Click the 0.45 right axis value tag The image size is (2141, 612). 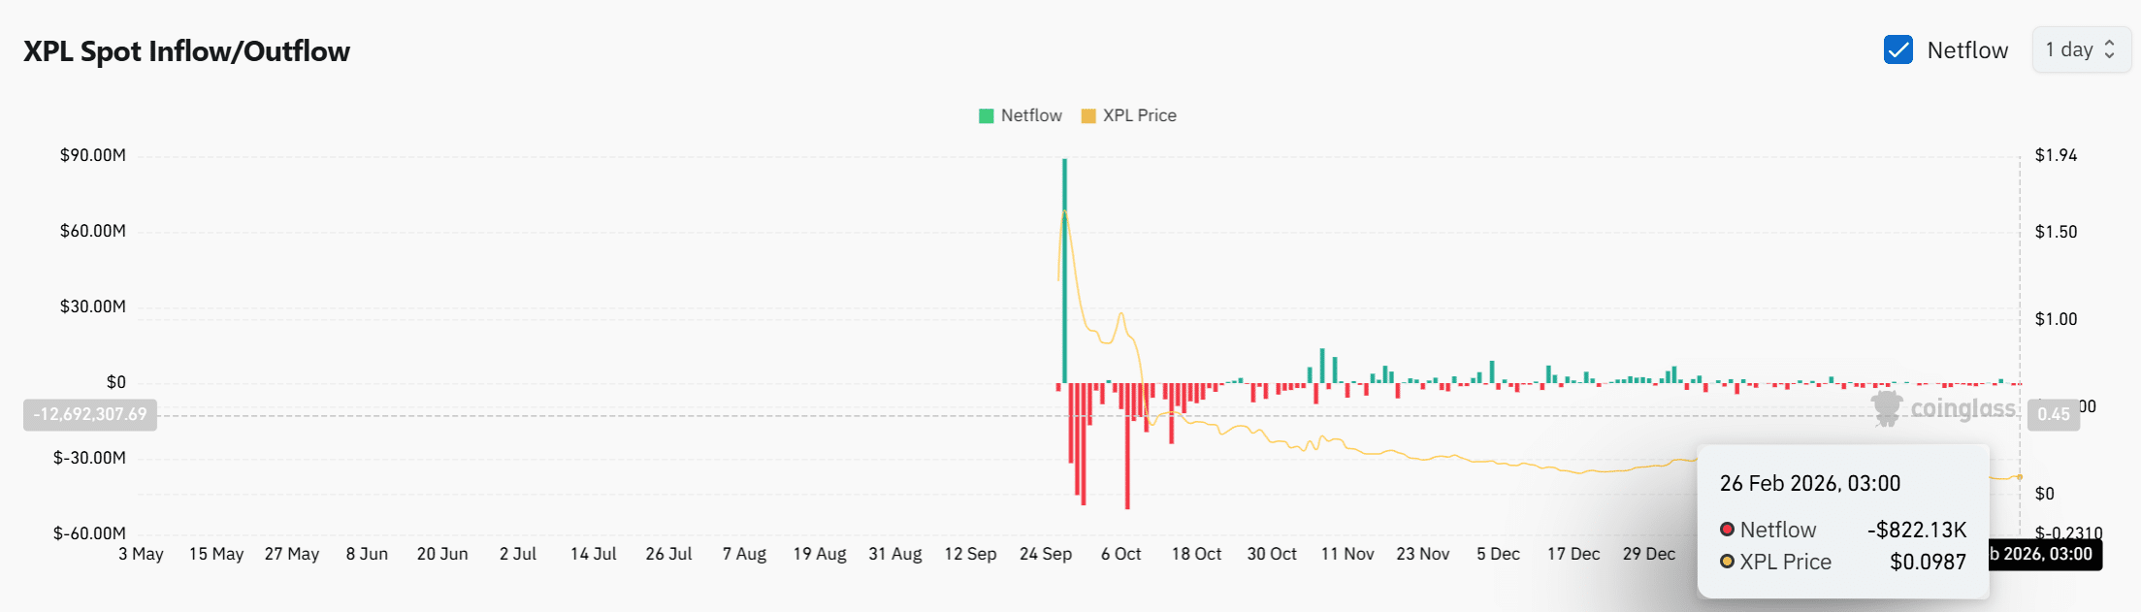coord(2054,415)
